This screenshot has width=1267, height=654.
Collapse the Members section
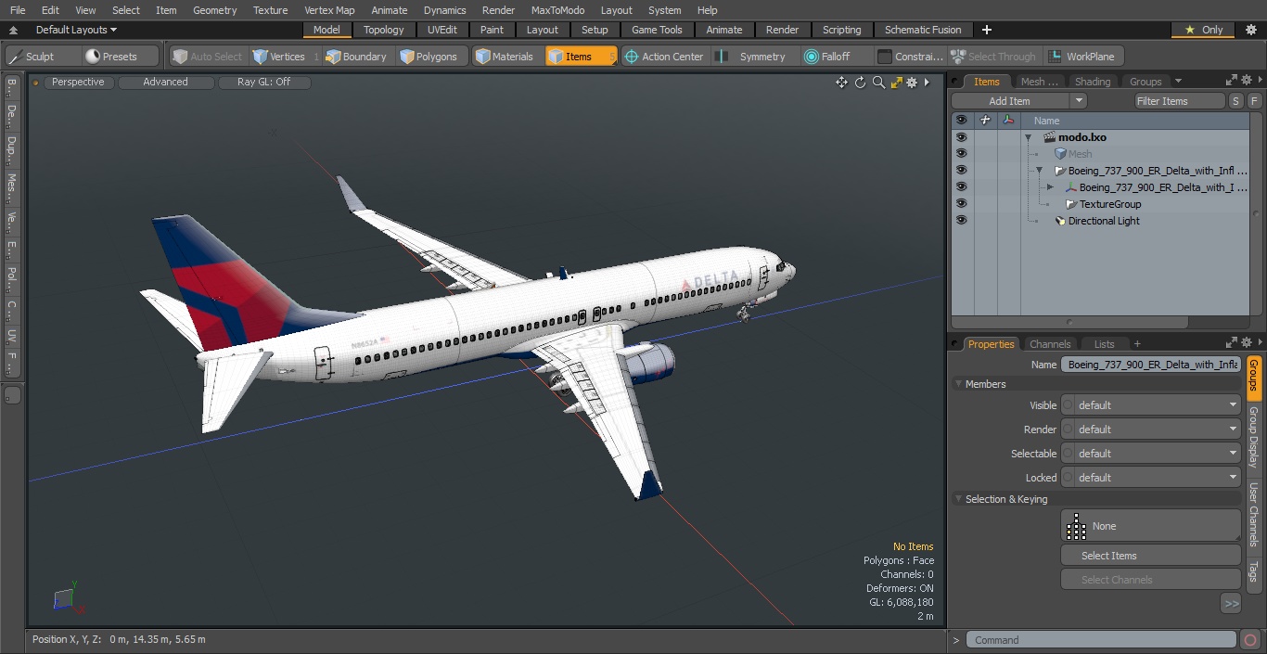(x=958, y=384)
